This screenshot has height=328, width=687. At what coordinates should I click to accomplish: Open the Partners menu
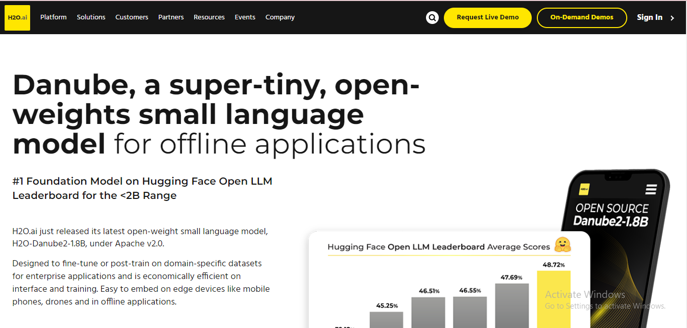pos(171,17)
